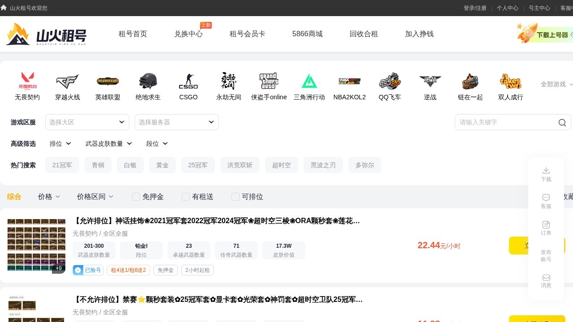This screenshot has height=322, width=573.
Task: Click the 无畏契约 game icon
Action: [x=27, y=81]
